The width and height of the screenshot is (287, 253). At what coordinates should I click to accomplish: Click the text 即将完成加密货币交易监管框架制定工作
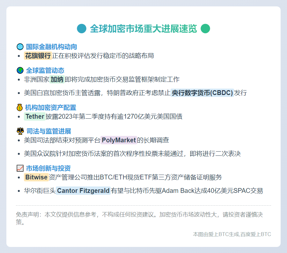(x=122, y=79)
